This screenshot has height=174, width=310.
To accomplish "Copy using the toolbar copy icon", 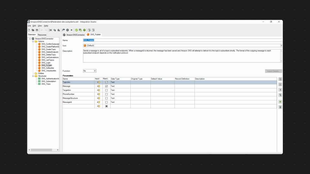I will [55, 30].
